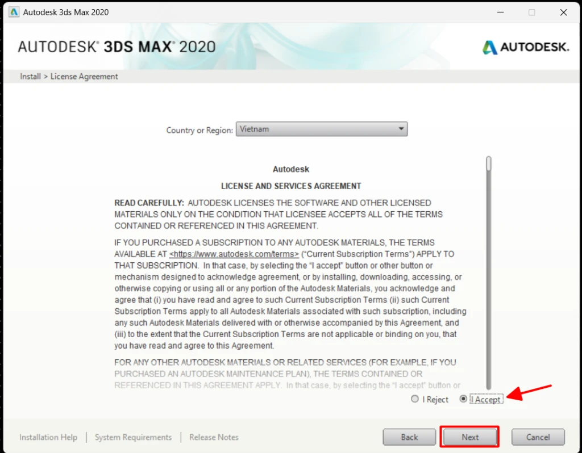Go back with the Back button

click(409, 437)
